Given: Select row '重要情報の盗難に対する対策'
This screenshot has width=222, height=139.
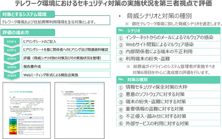Looking at the screenshot, I should [x=168, y=109].
